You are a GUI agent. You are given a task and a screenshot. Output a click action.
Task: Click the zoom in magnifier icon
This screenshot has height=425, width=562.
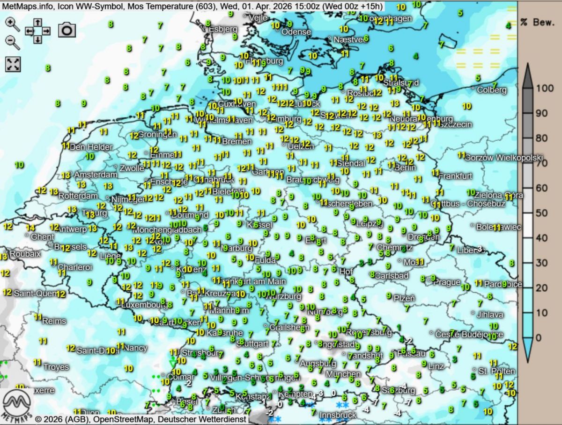[12, 24]
